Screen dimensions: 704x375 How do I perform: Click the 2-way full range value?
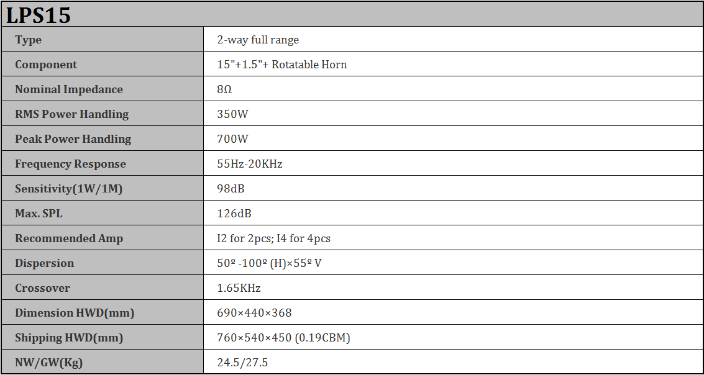click(258, 40)
